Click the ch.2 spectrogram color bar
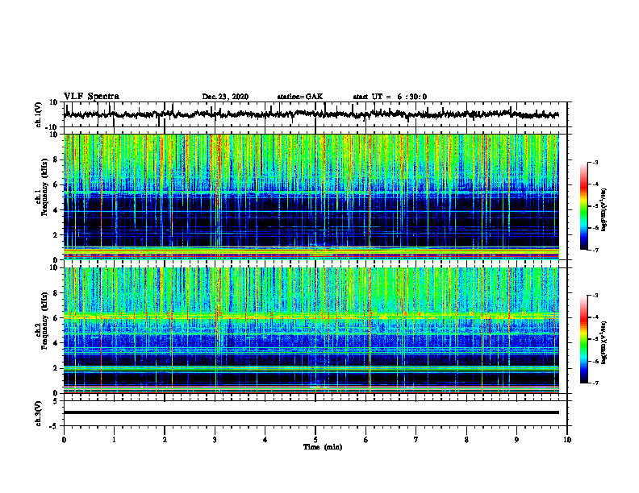 (x=584, y=339)
